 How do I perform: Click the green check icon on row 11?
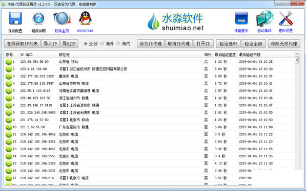9,134
